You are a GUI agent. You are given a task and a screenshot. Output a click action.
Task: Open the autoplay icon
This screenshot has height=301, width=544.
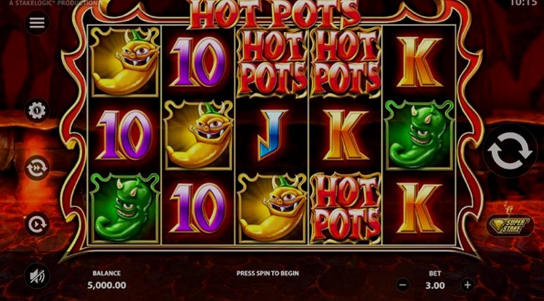pos(37,224)
